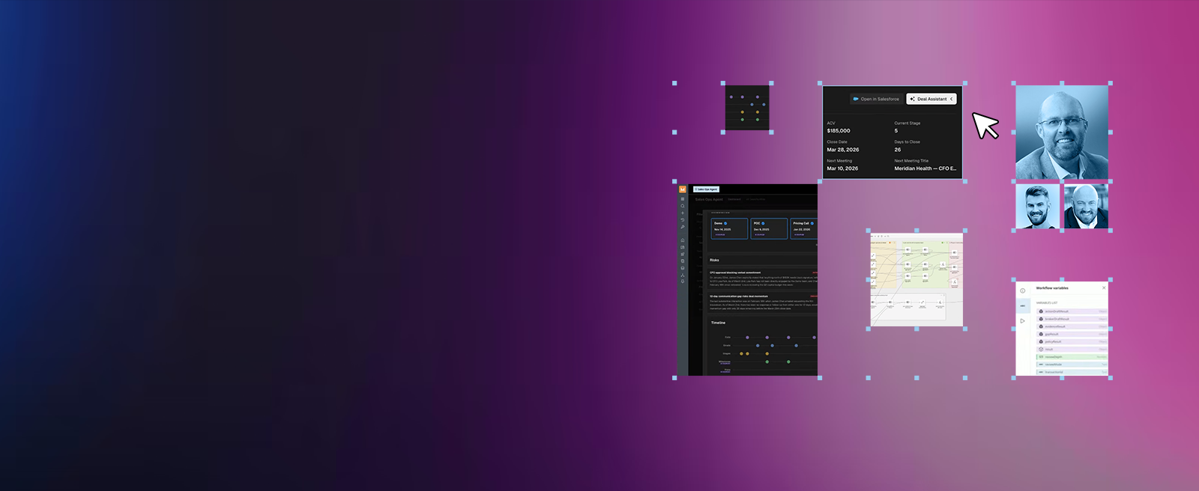Select the Demo milestone card

729,228
